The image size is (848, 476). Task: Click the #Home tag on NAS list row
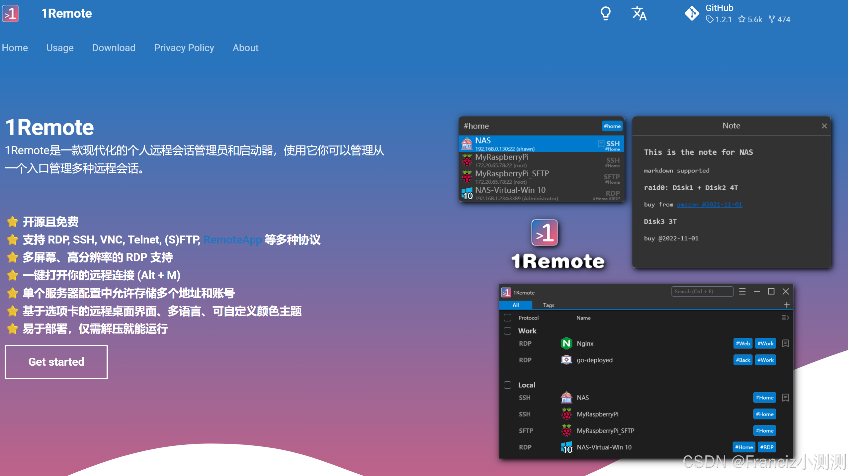[x=764, y=398]
